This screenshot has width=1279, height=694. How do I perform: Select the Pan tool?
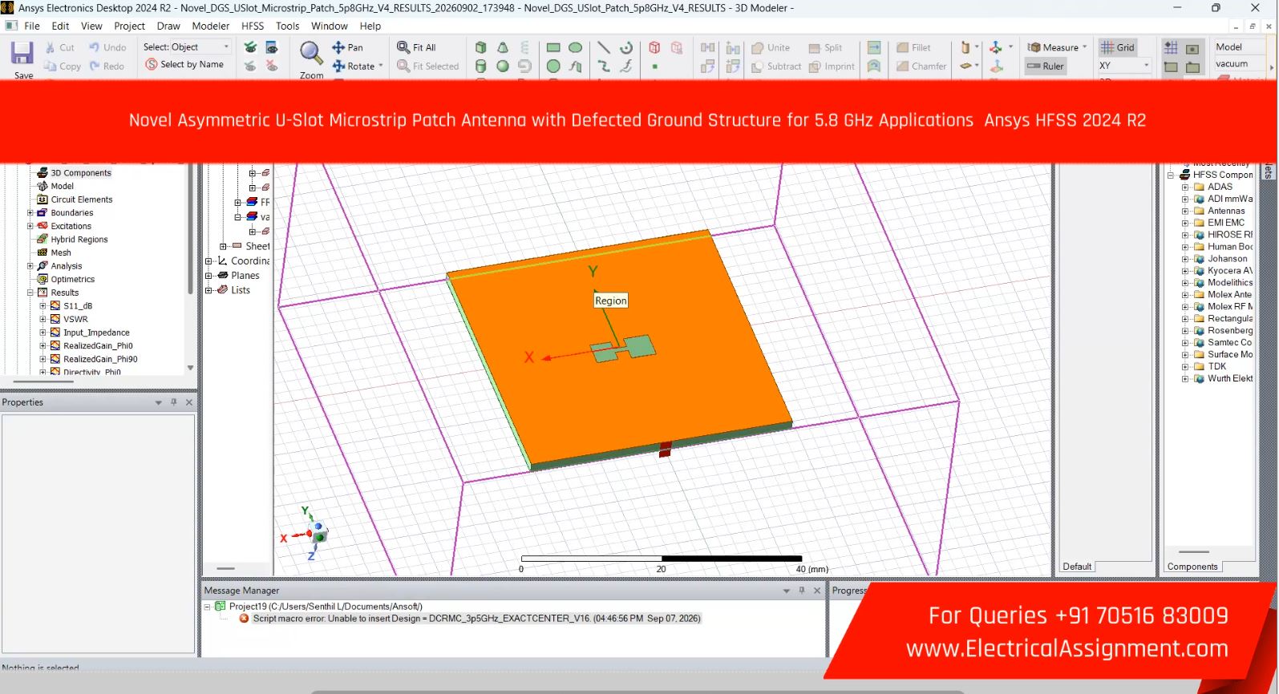coord(347,47)
